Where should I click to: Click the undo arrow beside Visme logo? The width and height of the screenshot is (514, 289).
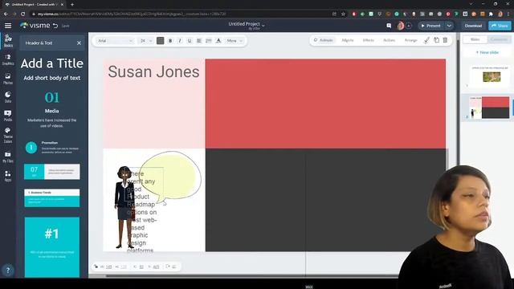[55, 26]
